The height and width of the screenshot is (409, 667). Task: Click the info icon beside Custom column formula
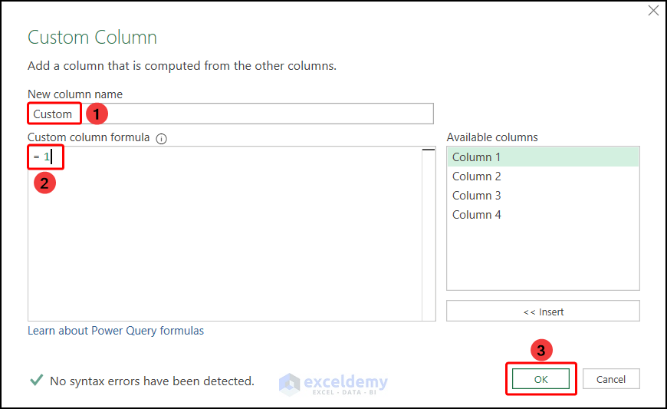pyautogui.click(x=162, y=139)
